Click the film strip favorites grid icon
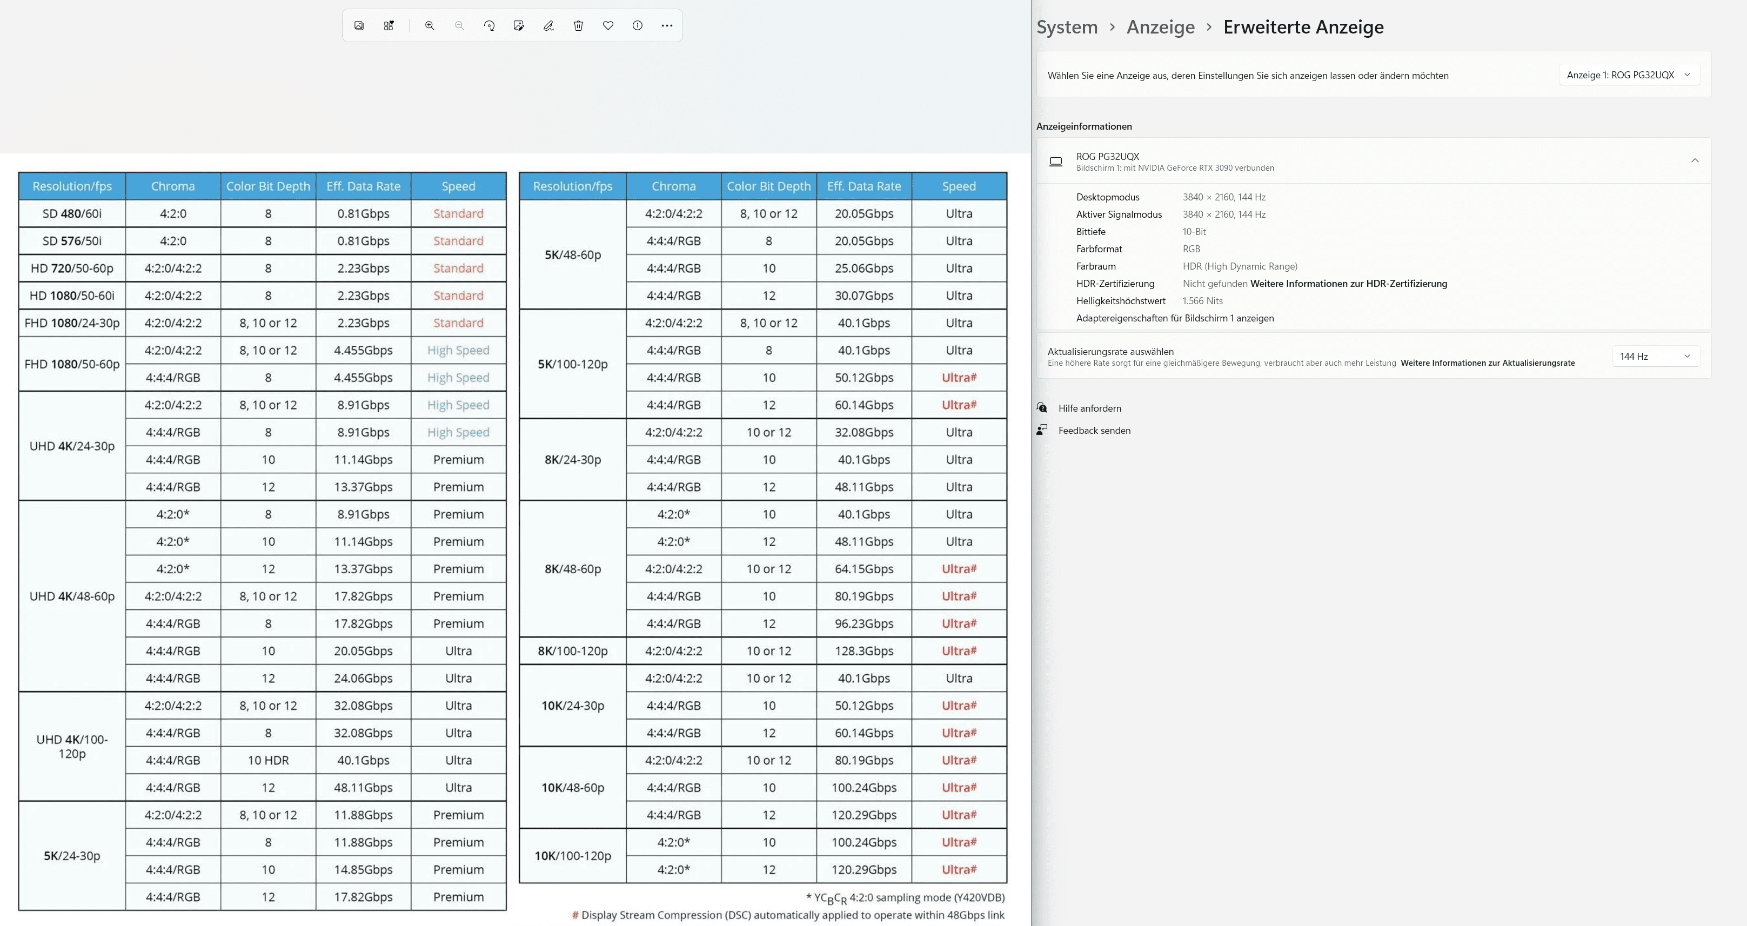This screenshot has height=926, width=1747. (x=389, y=26)
